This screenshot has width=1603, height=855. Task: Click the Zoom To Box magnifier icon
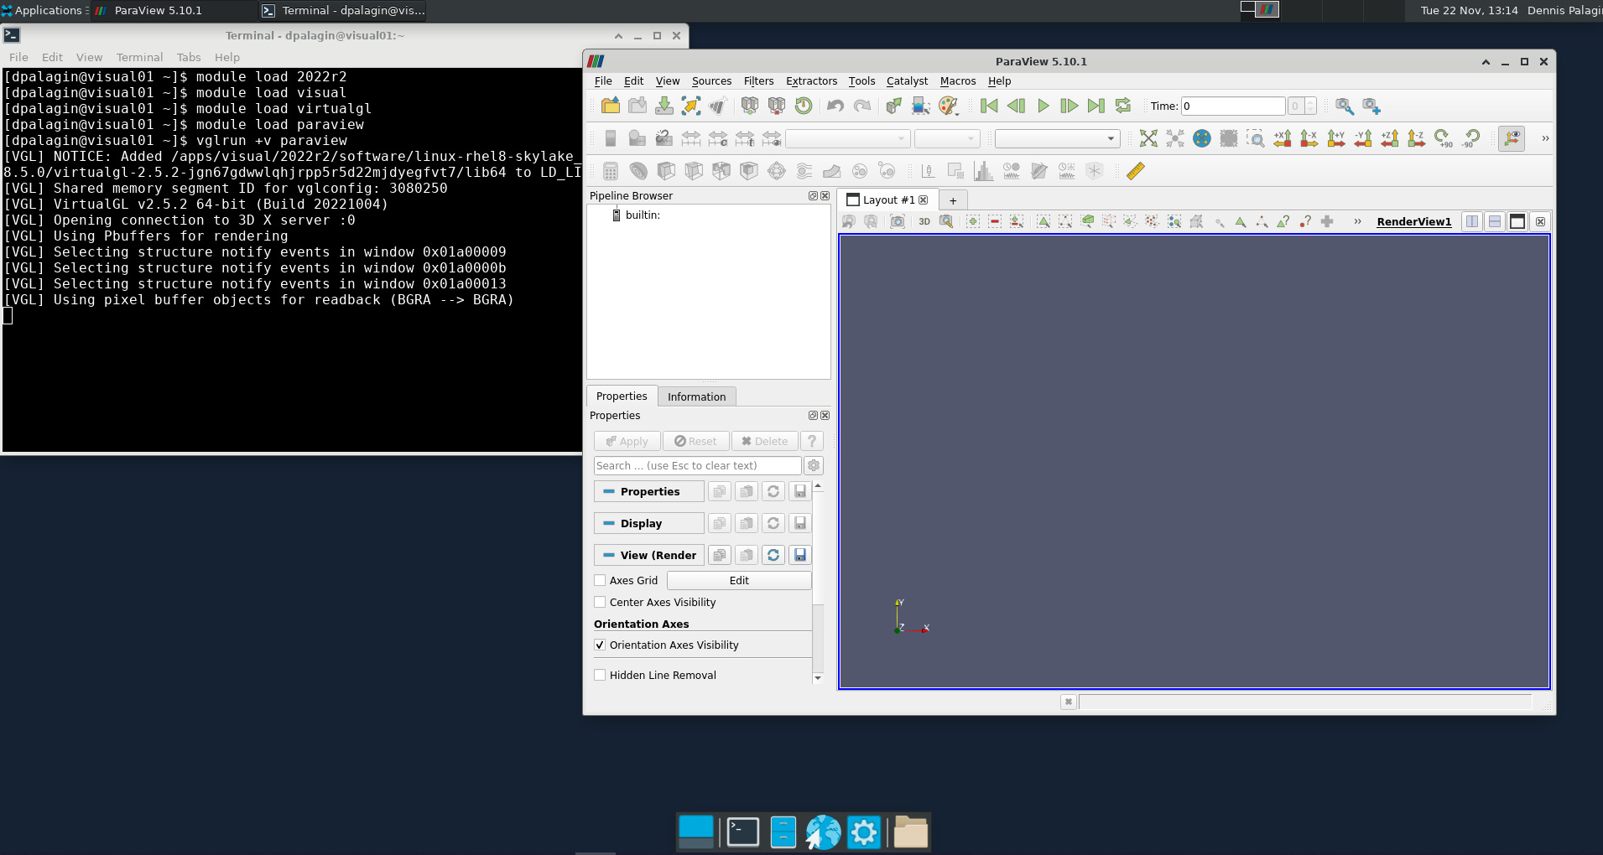(x=1256, y=138)
